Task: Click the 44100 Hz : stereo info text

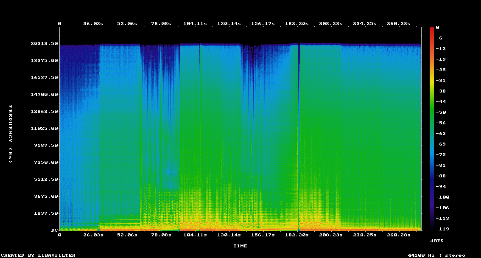Action: 436,255
